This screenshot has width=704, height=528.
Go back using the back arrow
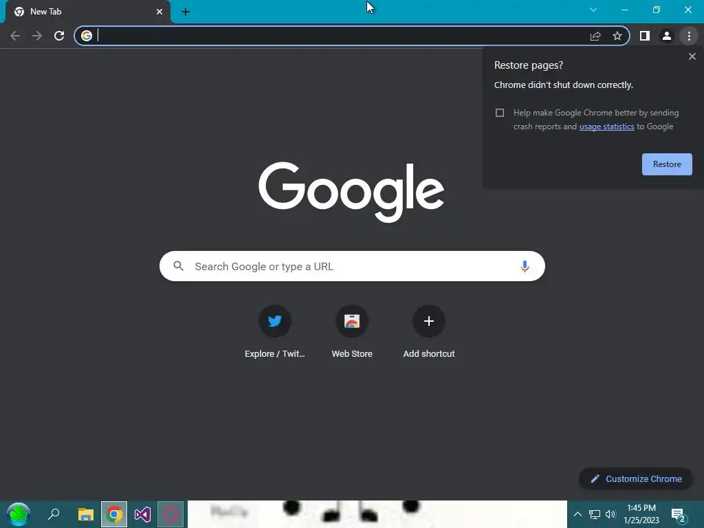(15, 36)
